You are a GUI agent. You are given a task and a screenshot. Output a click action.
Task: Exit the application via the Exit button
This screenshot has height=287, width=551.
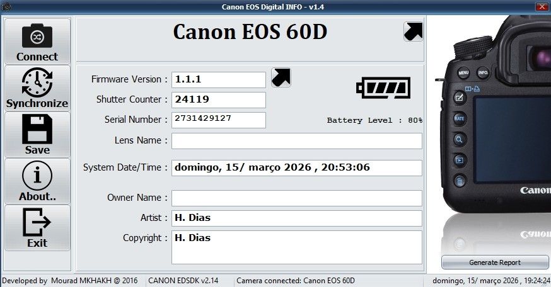37,228
